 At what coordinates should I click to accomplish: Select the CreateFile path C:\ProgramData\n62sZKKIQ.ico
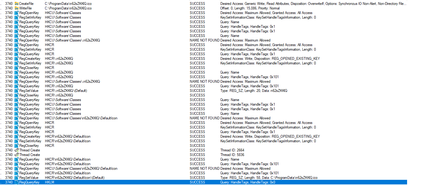coord(68,4)
